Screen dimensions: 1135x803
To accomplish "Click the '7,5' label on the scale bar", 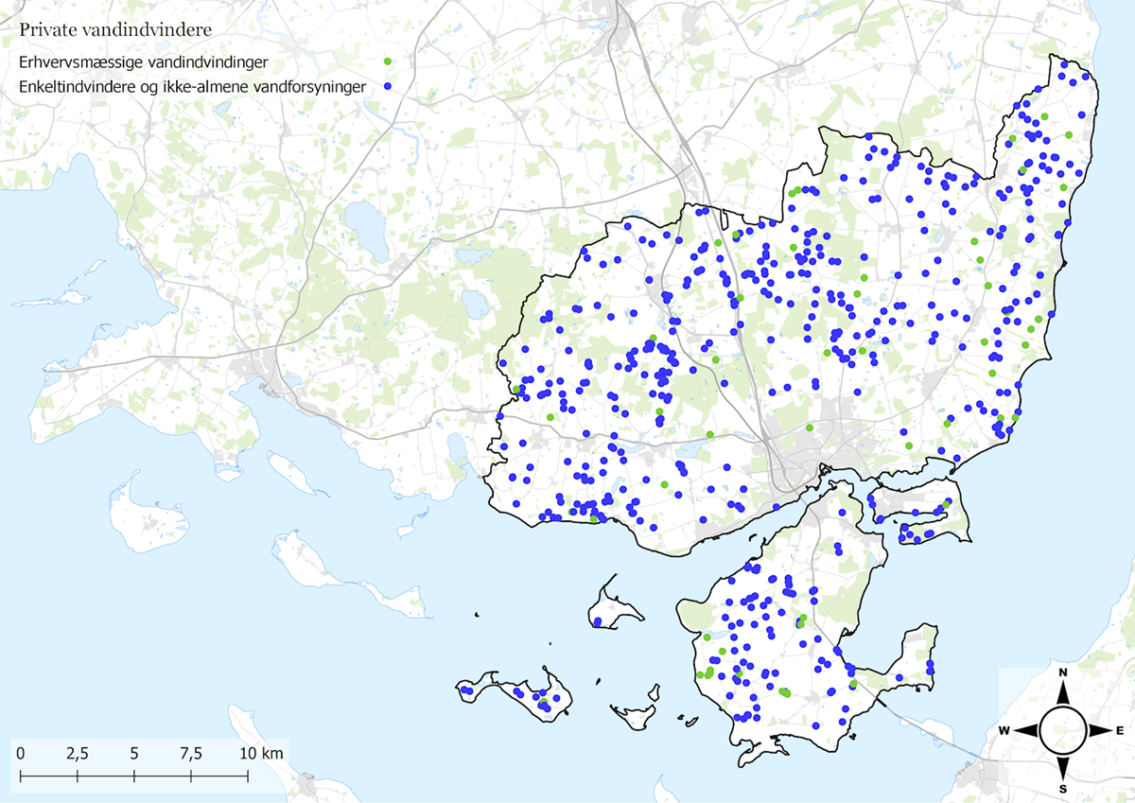I will 191,754.
